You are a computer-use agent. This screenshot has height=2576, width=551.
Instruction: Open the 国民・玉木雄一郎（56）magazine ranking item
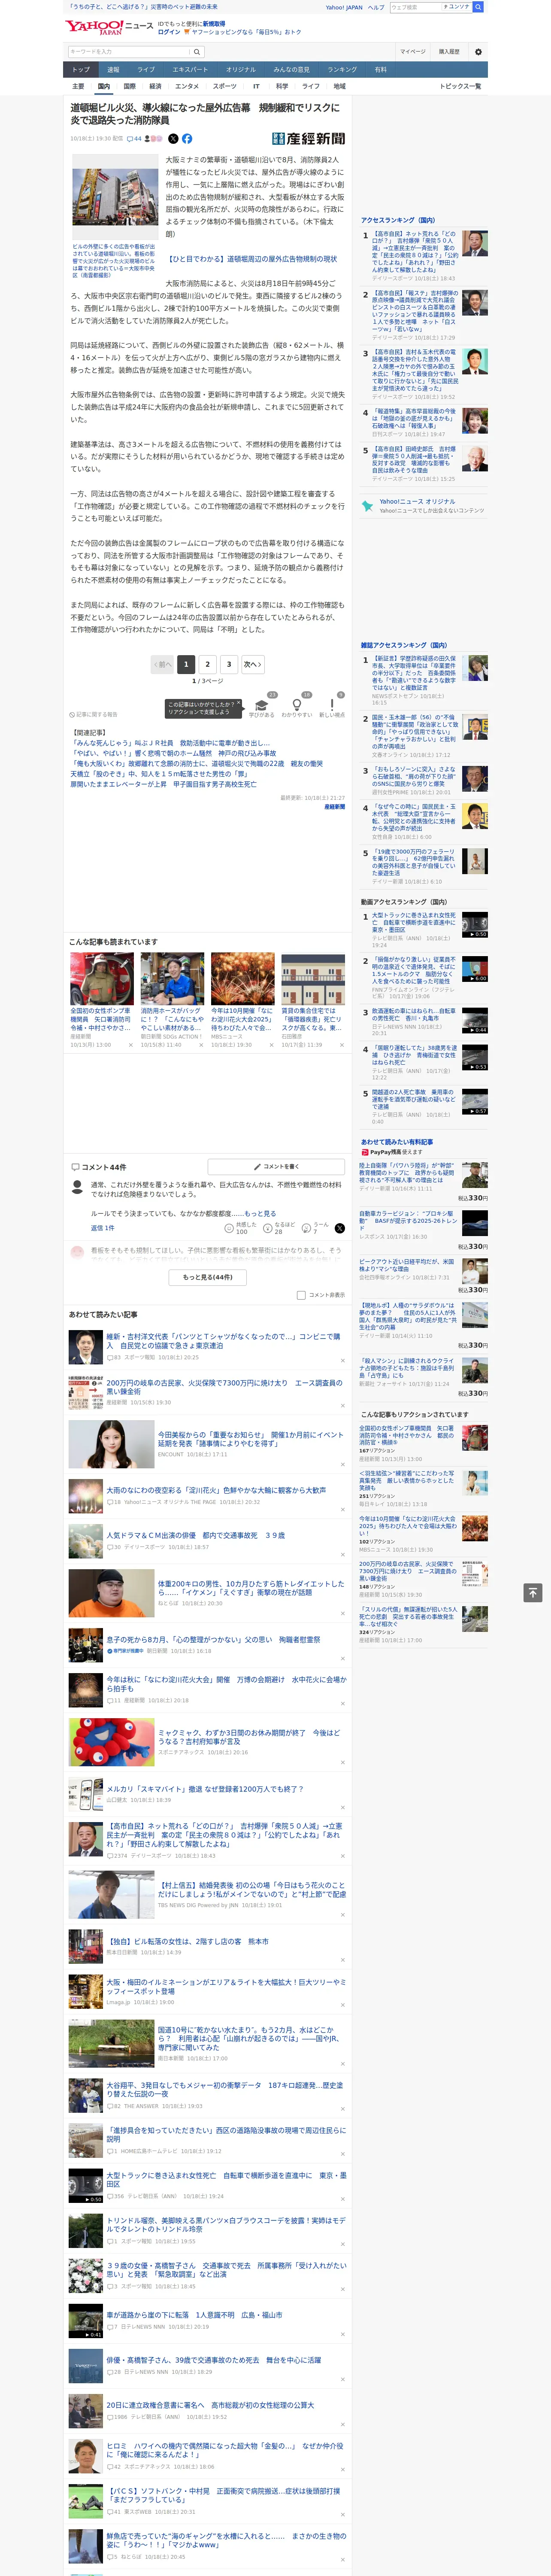tap(415, 731)
